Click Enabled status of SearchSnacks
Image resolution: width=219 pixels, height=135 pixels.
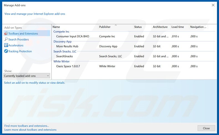pos(139,56)
